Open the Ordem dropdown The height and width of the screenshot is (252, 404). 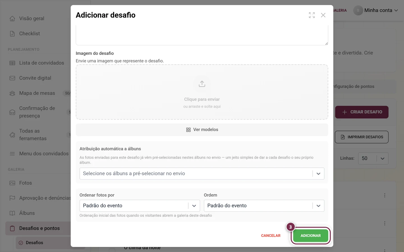264,206
